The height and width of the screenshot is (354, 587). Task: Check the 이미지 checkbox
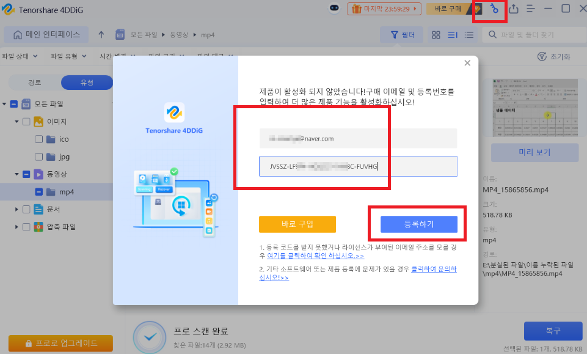26,122
